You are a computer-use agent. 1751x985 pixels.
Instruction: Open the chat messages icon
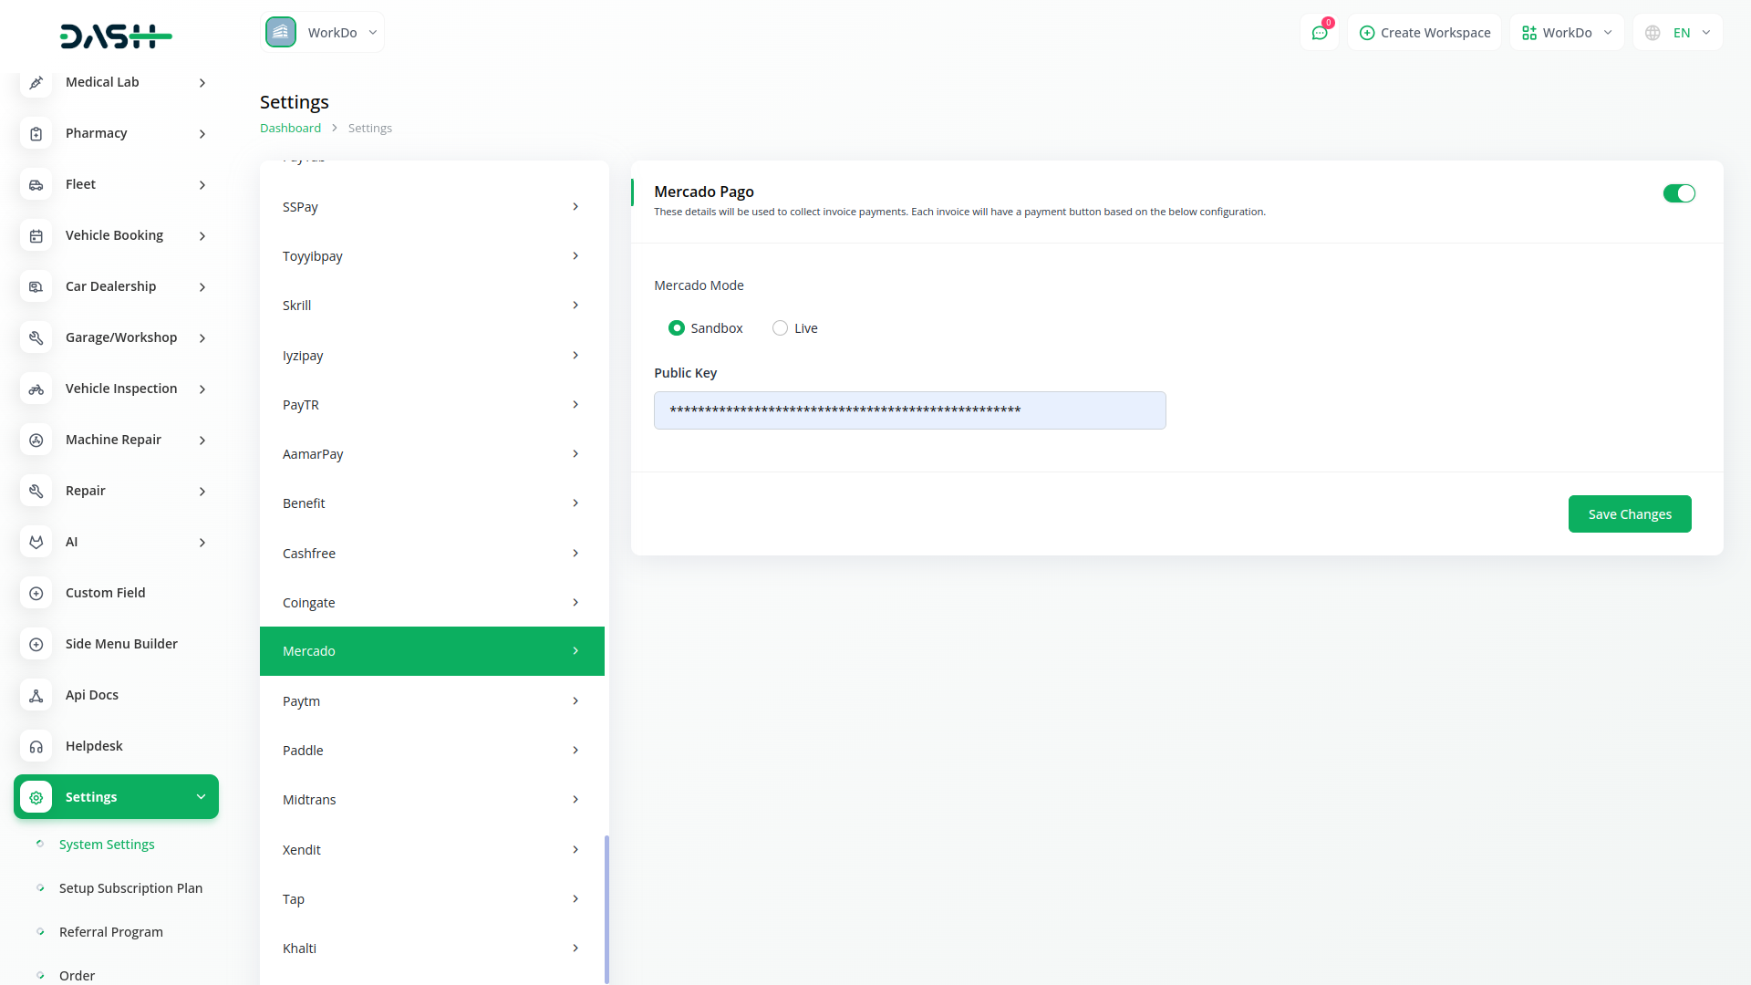tap(1319, 33)
